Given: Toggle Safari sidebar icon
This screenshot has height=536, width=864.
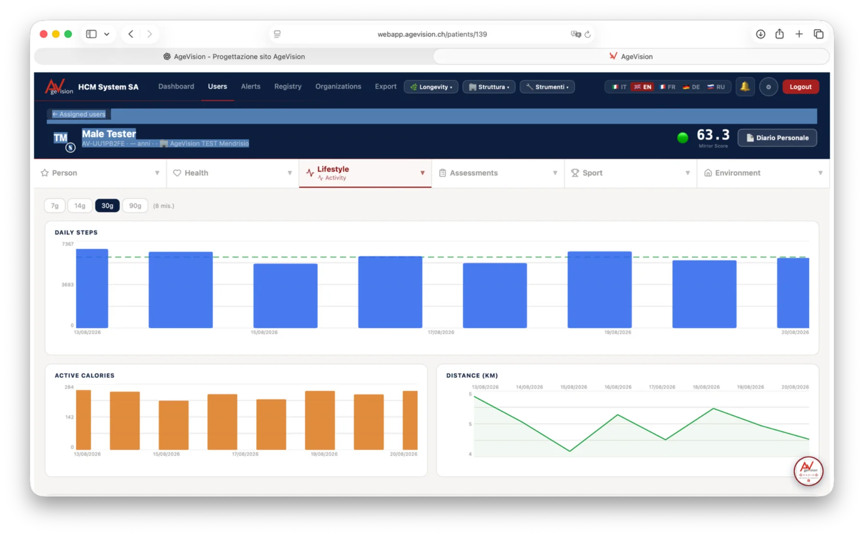Looking at the screenshot, I should click(91, 34).
